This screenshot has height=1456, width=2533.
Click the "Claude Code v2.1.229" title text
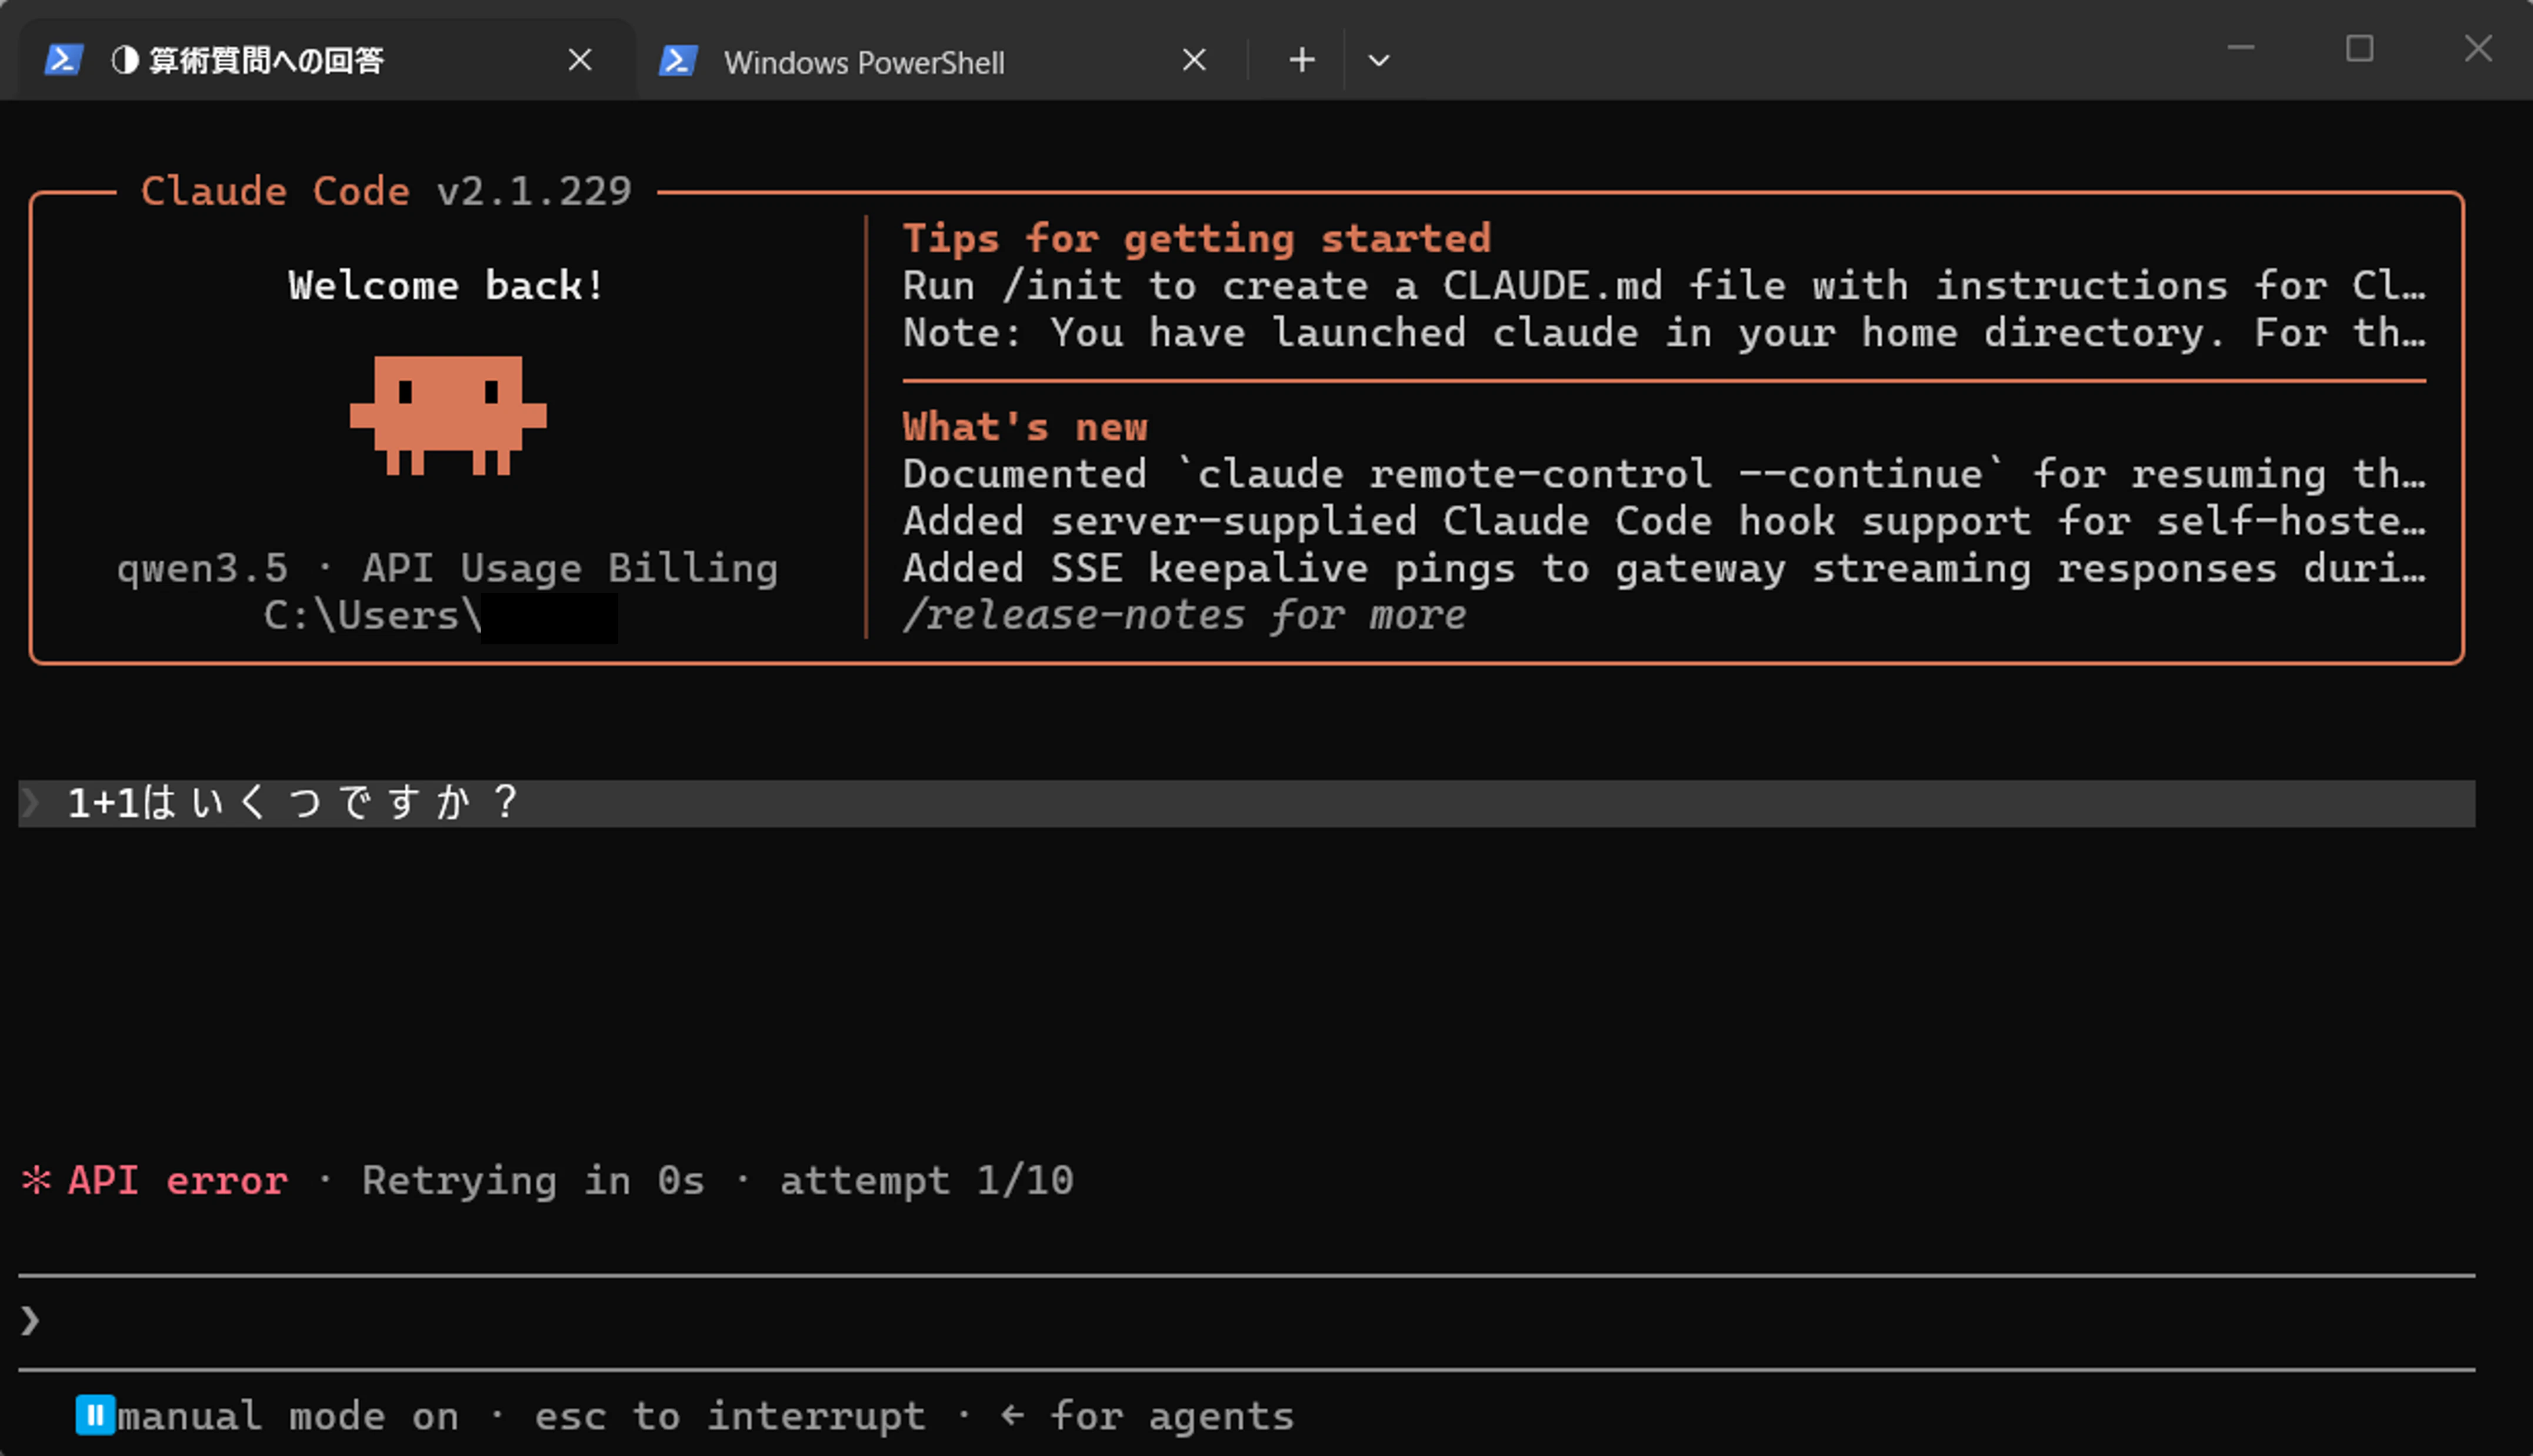point(386,190)
